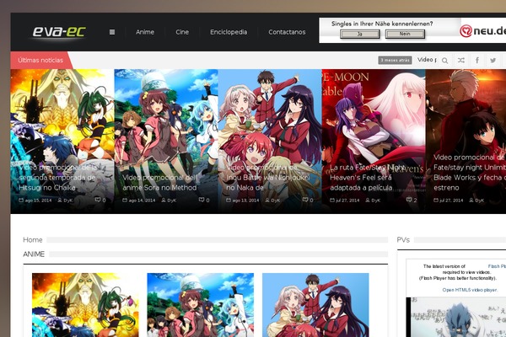
Task: Click the Ja button in the ad
Action: click(360, 34)
